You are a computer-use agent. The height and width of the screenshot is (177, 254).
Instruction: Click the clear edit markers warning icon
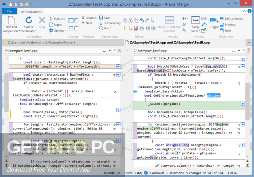pos(136,28)
